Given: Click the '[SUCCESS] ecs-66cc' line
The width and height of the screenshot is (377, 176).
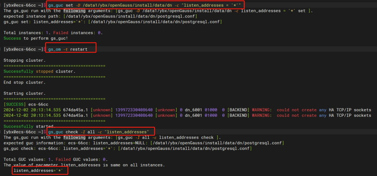Looking at the screenshot, I should coord(26,104).
